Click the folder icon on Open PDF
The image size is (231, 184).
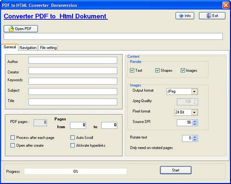[11, 29]
